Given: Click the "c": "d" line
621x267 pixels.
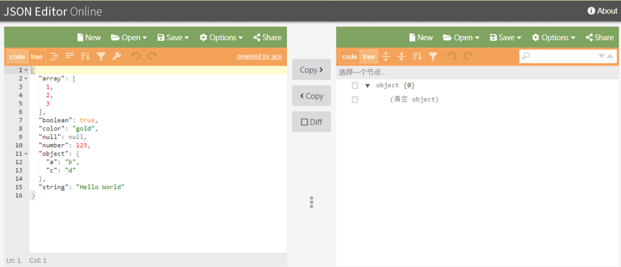Looking at the screenshot, I should click(x=61, y=170).
